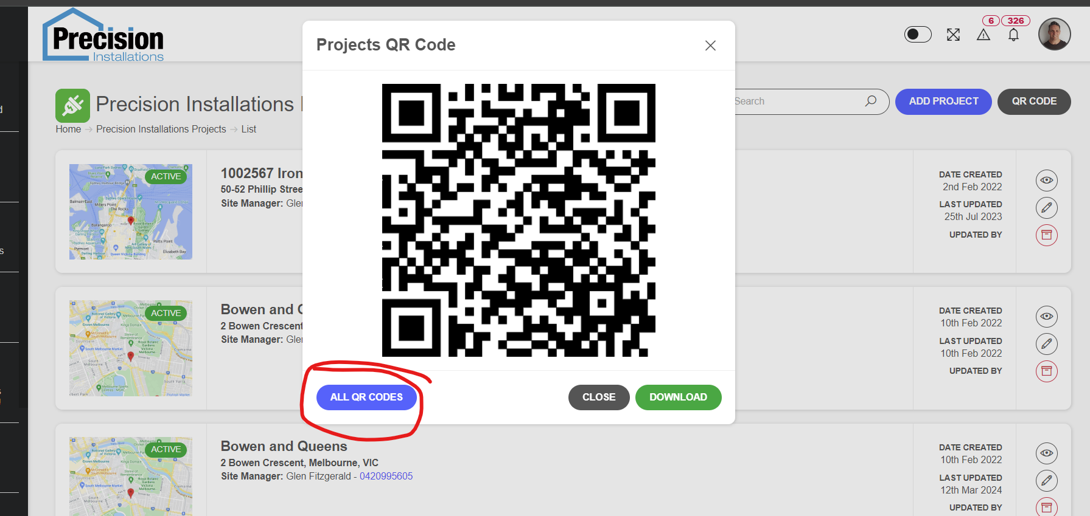The width and height of the screenshot is (1090, 516).
Task: Click the ALL QR CODES button
Action: tap(366, 397)
